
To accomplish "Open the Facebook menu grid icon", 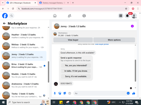I will click(x=121, y=16).
